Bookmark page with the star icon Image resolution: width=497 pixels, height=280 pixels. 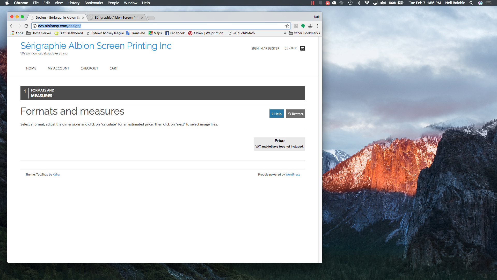[287, 26]
